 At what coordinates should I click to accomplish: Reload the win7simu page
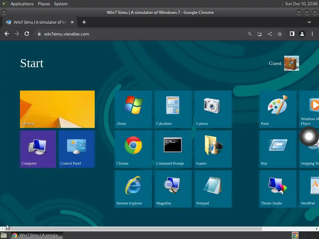(x=27, y=34)
